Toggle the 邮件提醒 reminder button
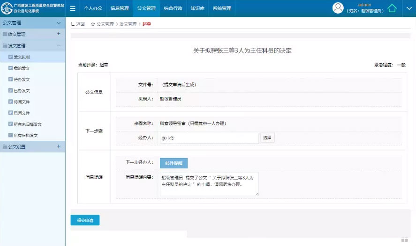416x246 pixels. [x=174, y=163]
